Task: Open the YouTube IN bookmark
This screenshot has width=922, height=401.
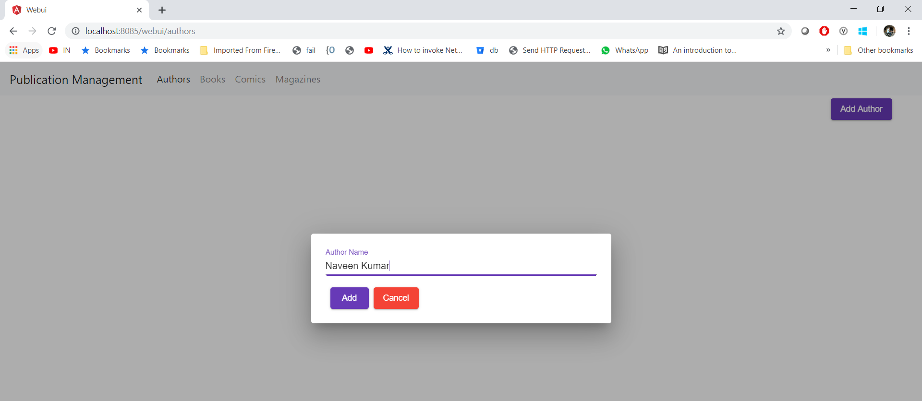Action: tap(60, 50)
